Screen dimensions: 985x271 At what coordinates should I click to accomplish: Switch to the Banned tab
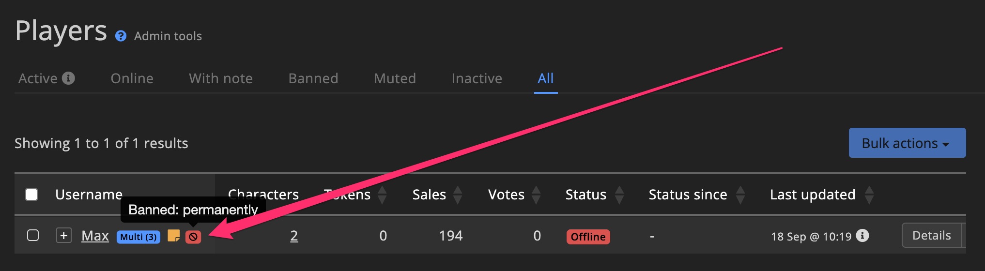[313, 78]
